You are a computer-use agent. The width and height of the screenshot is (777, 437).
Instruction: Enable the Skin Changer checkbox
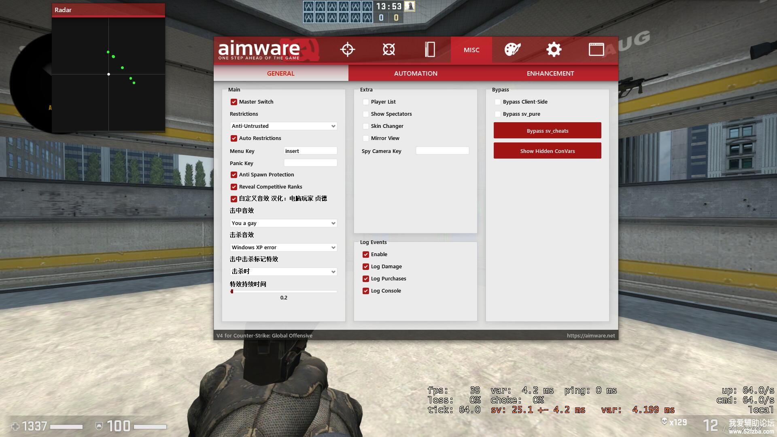pos(366,126)
